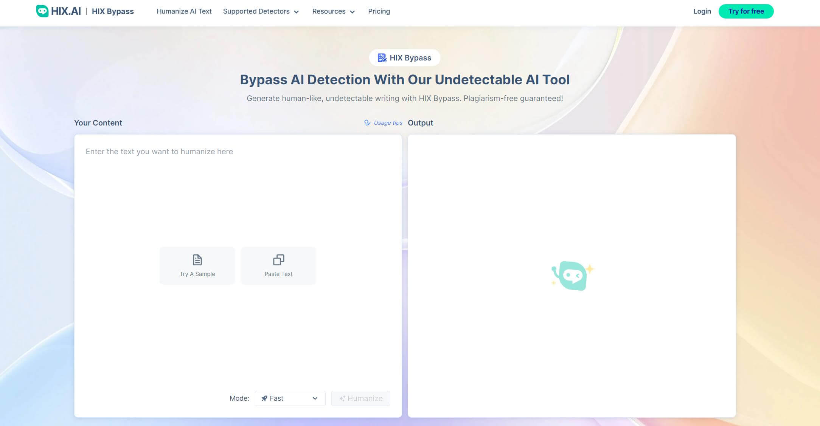
Task: Click the Fast mode rocket icon
Action: coord(265,398)
